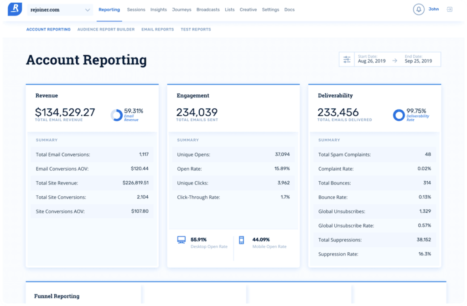Open the date filter sliders icon
The image size is (467, 306).
coord(347,60)
